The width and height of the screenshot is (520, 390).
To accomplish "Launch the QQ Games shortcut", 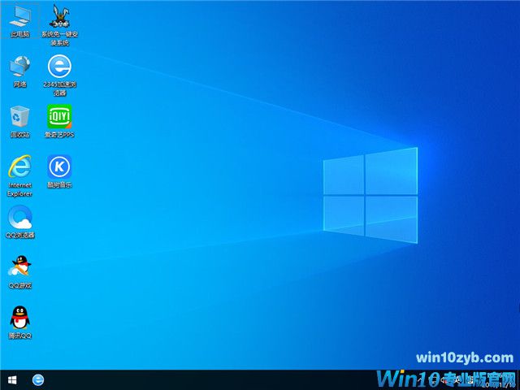I will (19, 272).
